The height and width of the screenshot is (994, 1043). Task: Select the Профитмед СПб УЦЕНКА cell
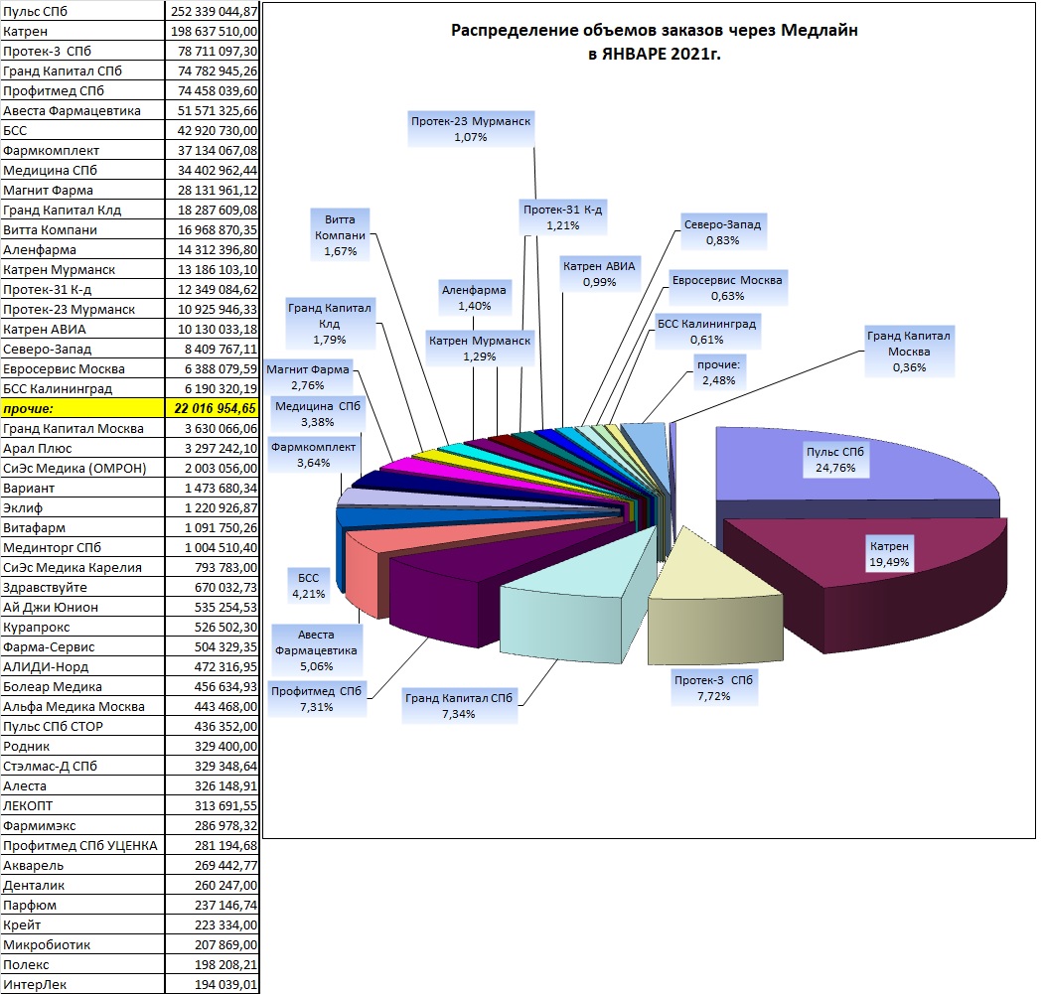pyautogui.click(x=82, y=846)
